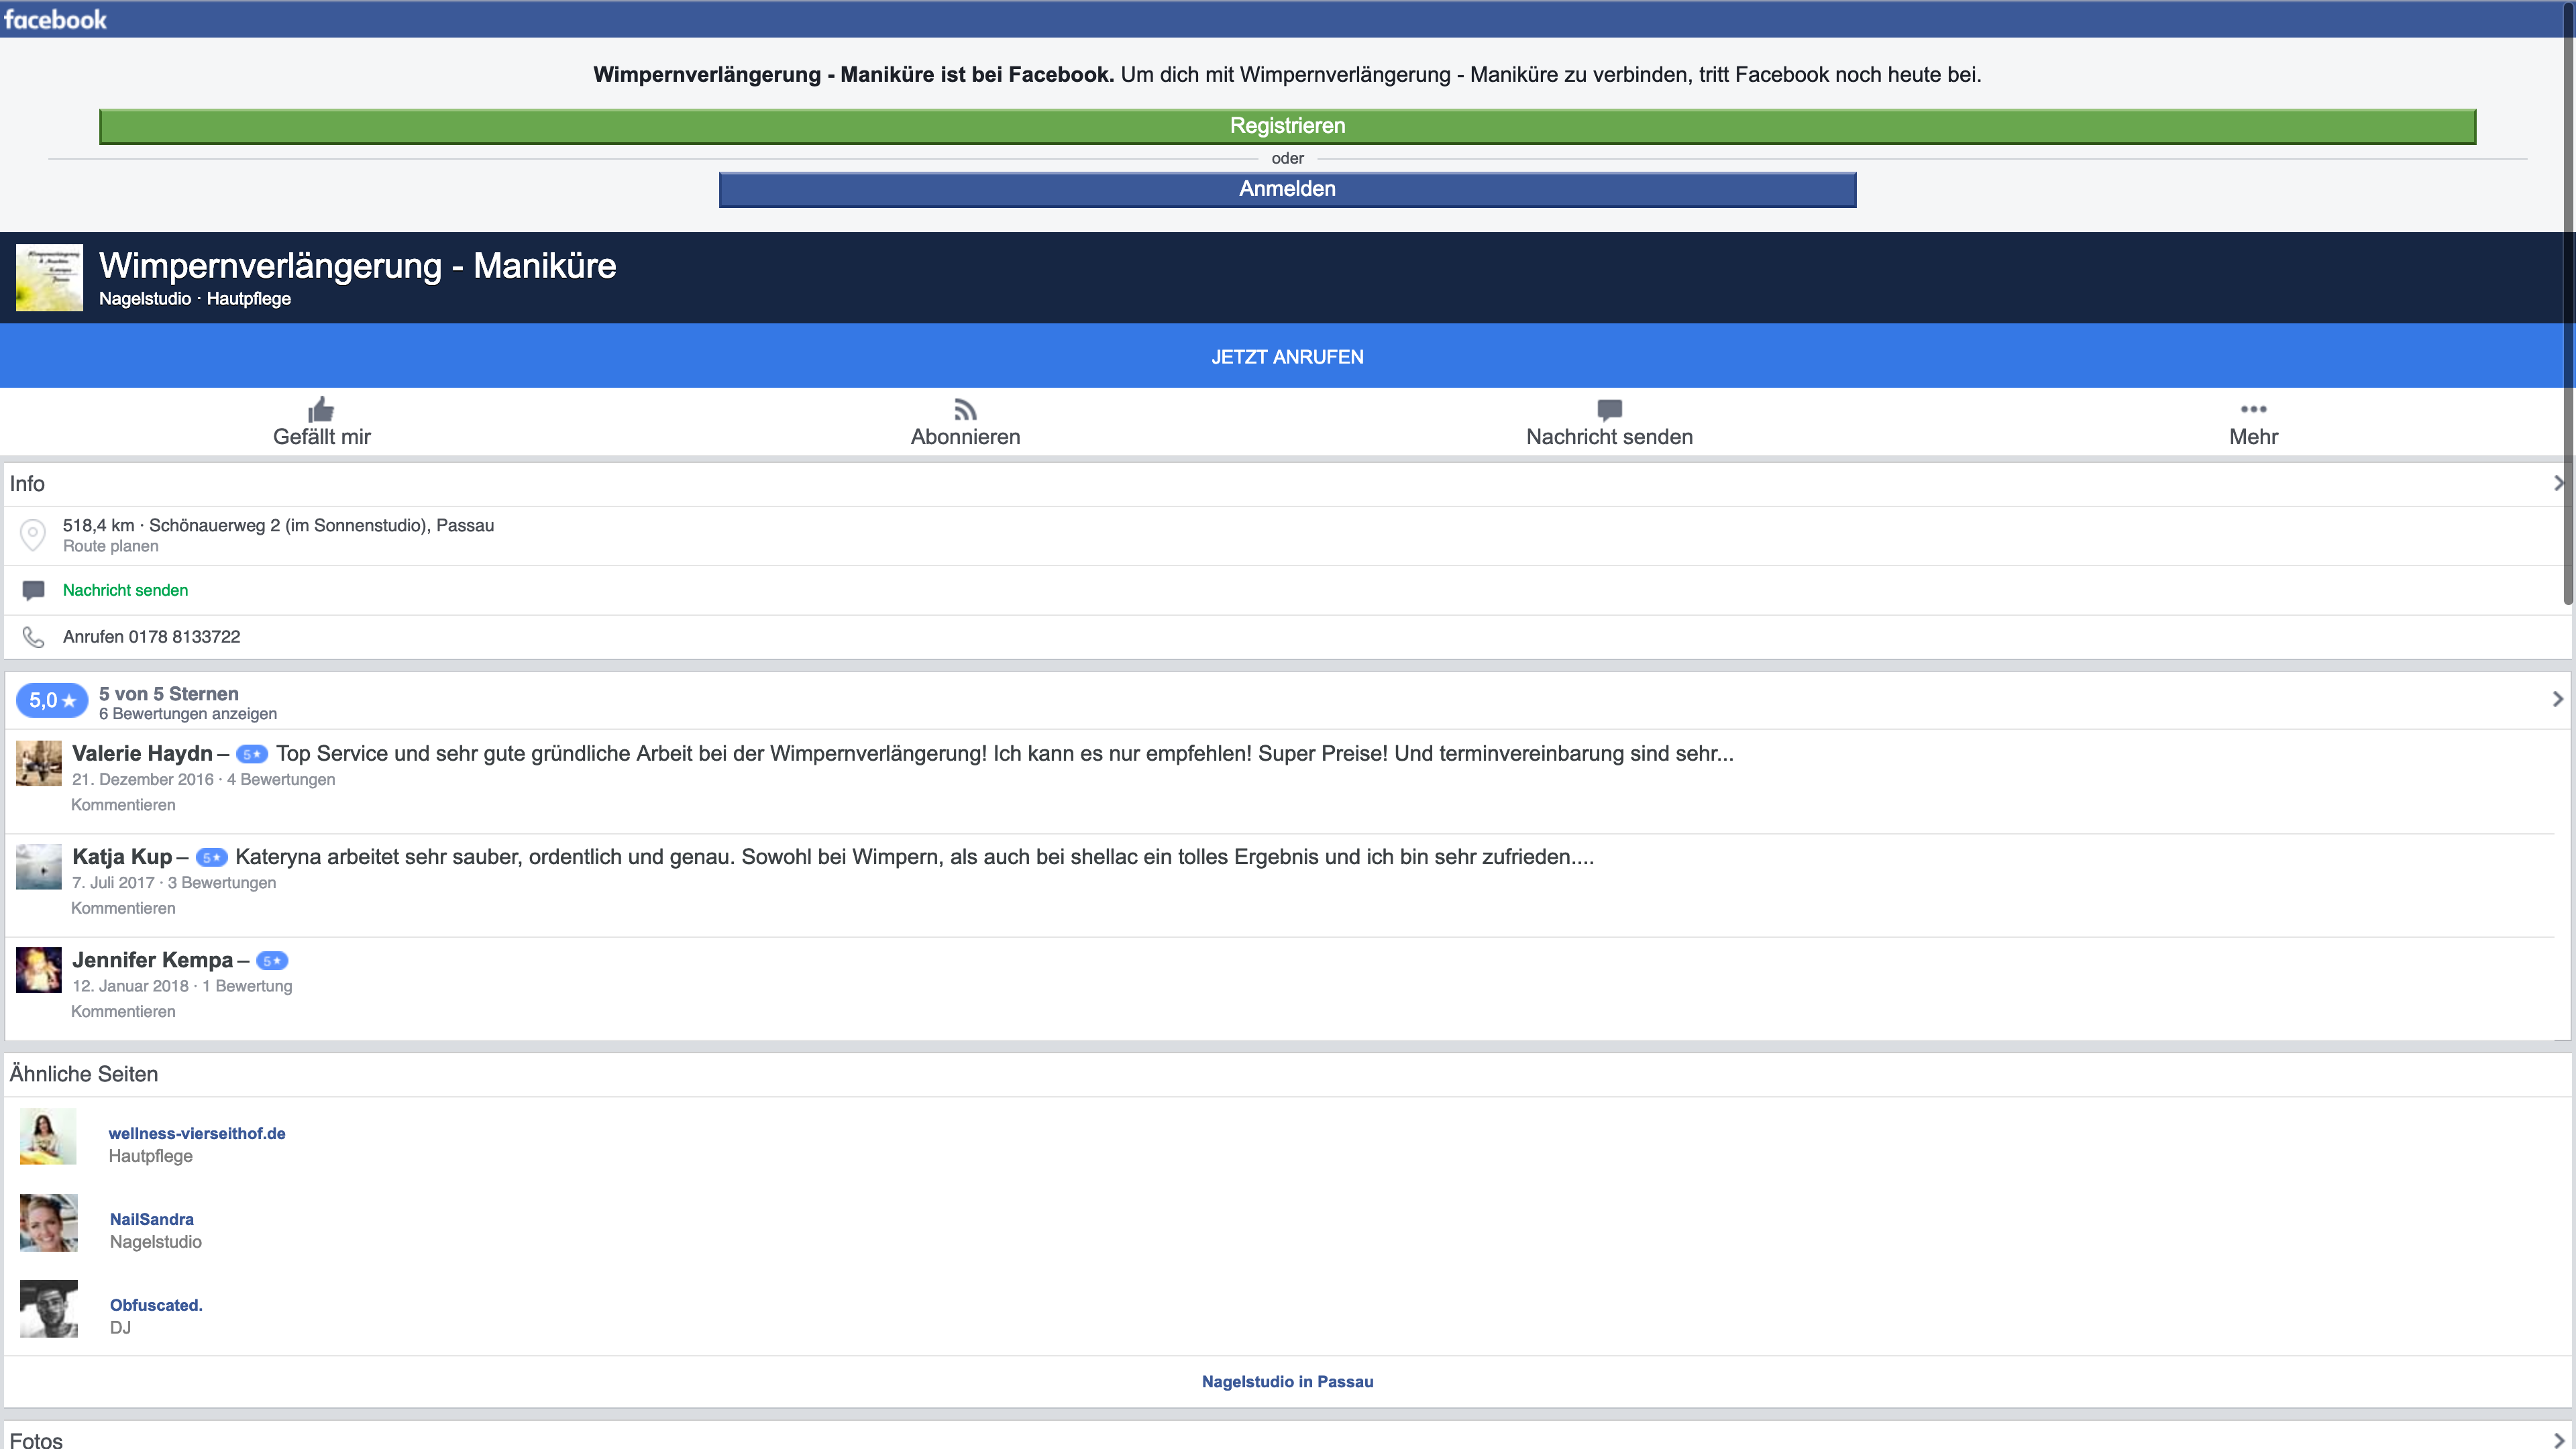The width and height of the screenshot is (2576, 1449).
Task: Click the Abonnieren feed icon
Action: click(965, 409)
